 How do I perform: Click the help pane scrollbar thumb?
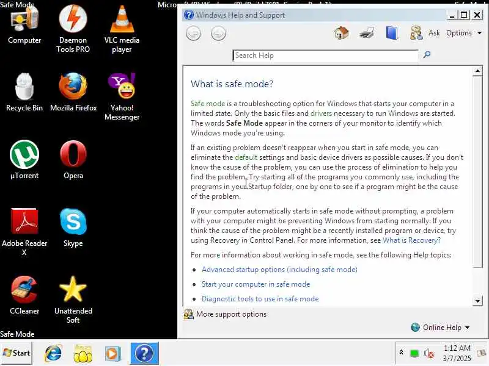[x=477, y=171]
